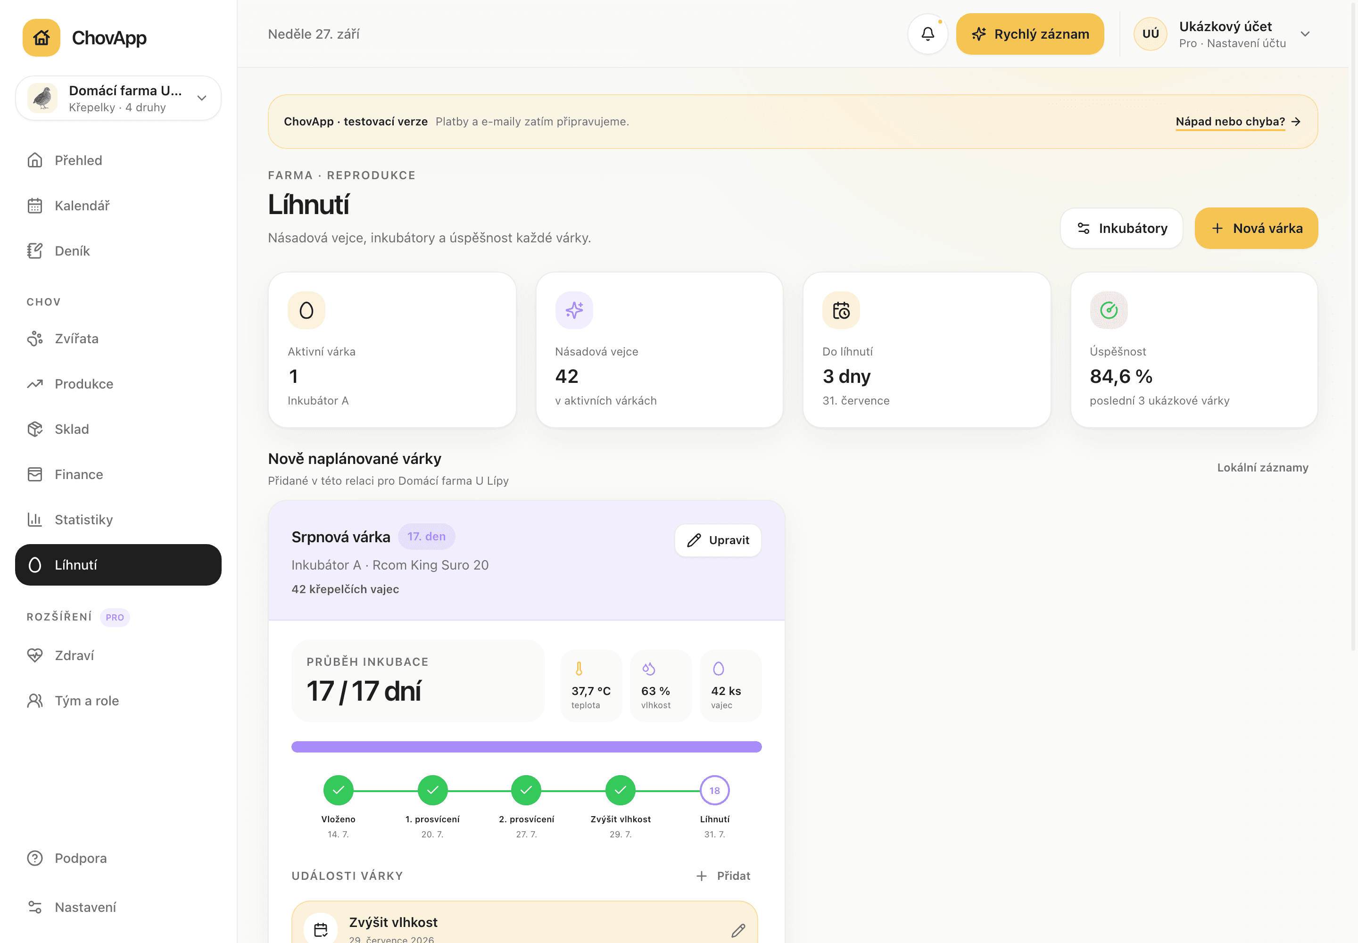Click the Vloženo timeline checkpoint

[338, 790]
